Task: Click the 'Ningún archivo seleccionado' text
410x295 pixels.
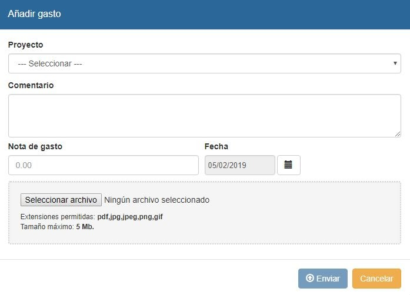Action: coord(156,200)
